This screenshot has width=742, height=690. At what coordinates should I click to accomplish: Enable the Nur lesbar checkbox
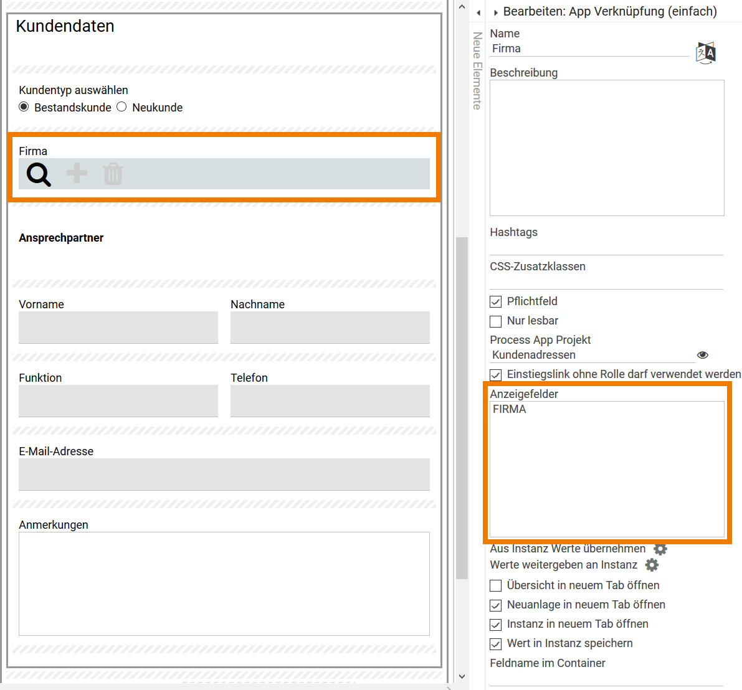pyautogui.click(x=496, y=321)
